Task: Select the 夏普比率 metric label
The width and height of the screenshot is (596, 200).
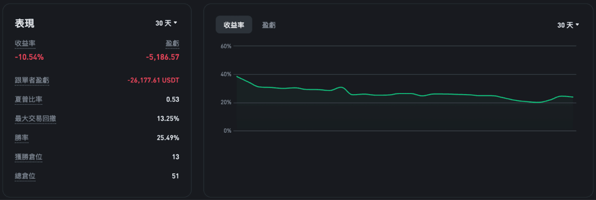Action: [x=29, y=100]
